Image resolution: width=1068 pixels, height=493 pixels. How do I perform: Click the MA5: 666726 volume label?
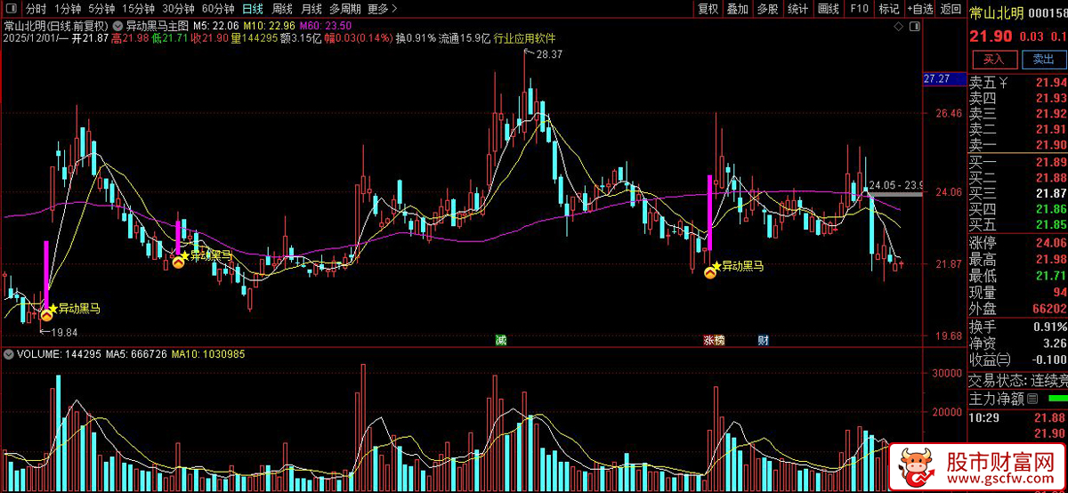tap(138, 354)
